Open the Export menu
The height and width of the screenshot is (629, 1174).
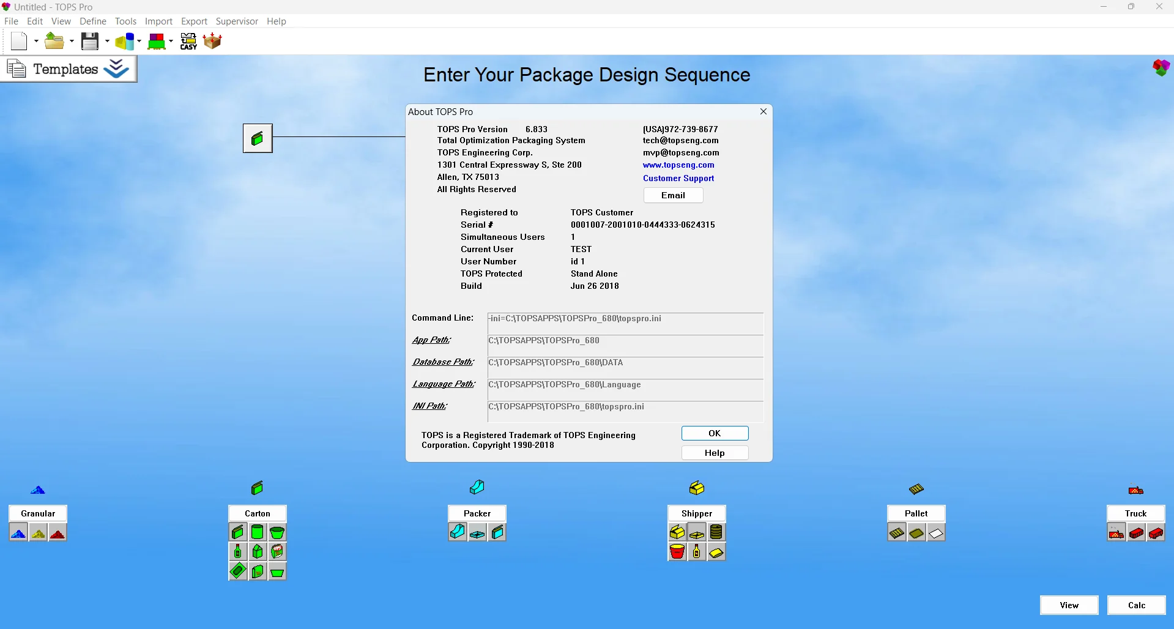click(x=194, y=21)
